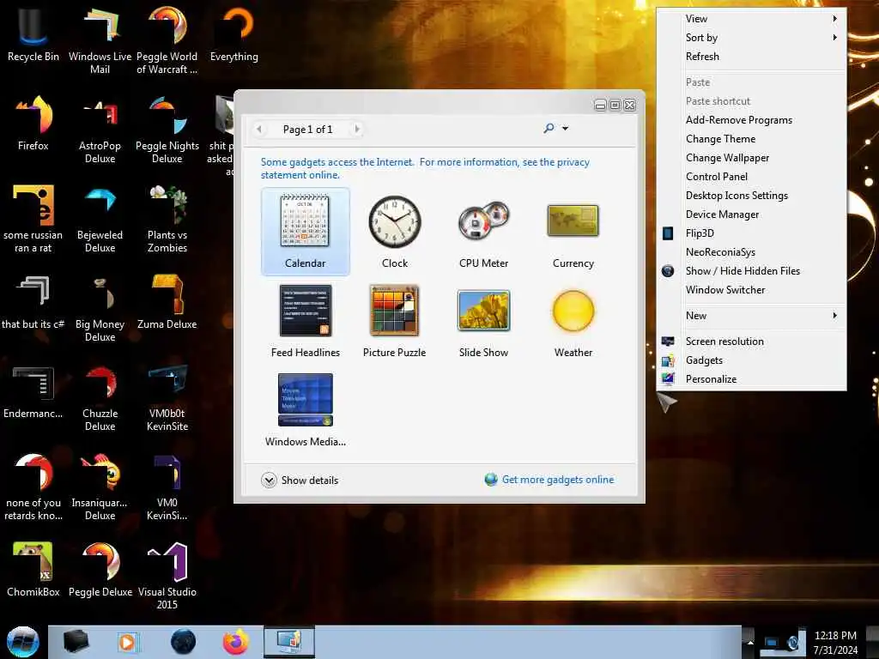Click the Everything desktop icon
Viewport: 879px width, 659px height.
234,33
